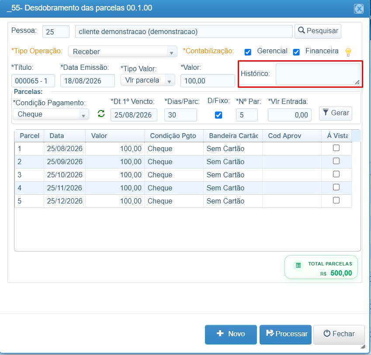Select date cell 25/10/2026
The image size is (371, 355).
(x=65, y=175)
